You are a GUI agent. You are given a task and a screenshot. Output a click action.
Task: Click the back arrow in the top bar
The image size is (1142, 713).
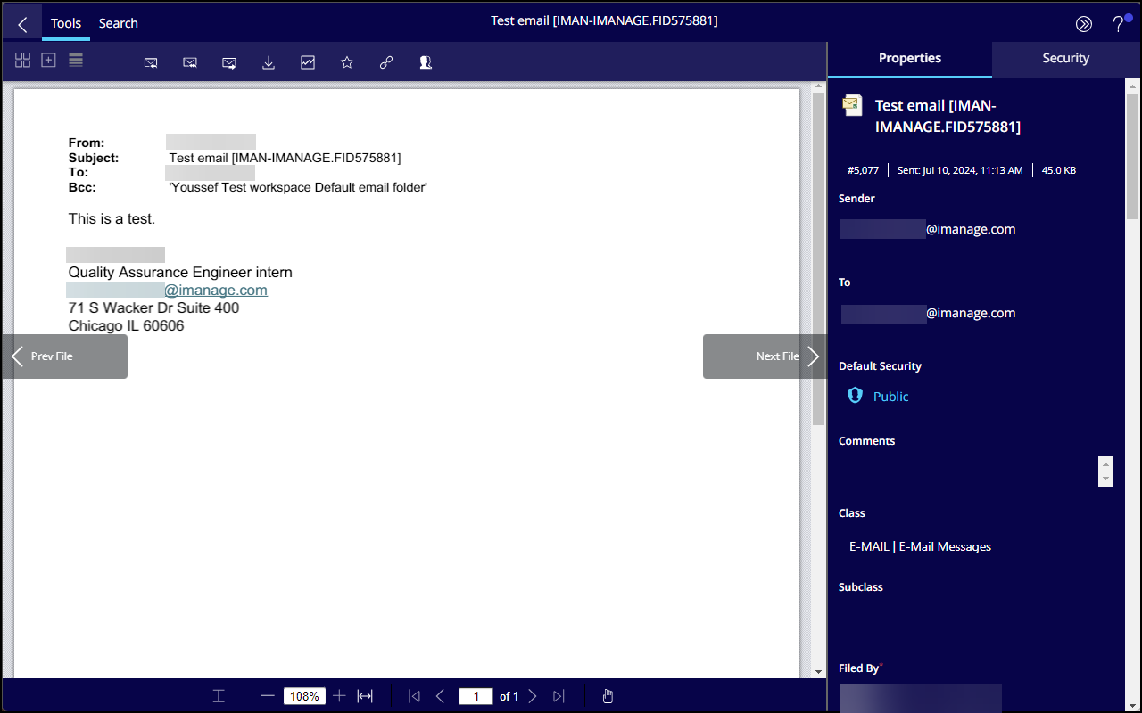(x=22, y=24)
